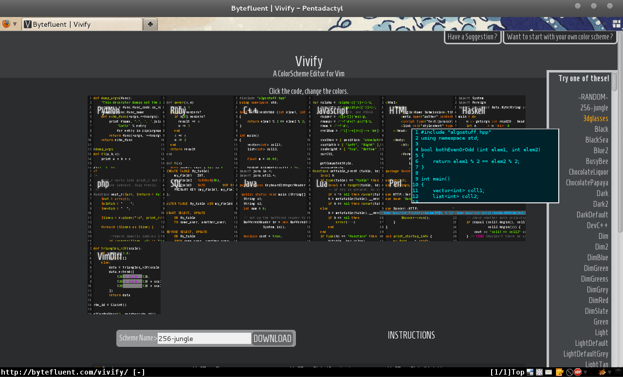Click the enlarged cyan C++ code preview
The height and width of the screenshot is (377, 623).
485,166
